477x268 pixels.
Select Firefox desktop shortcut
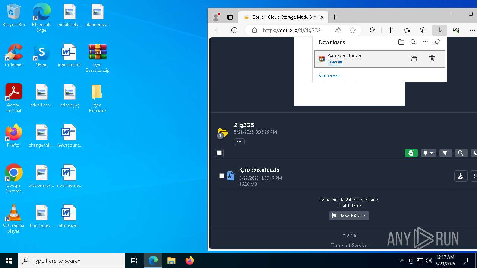coord(14,136)
